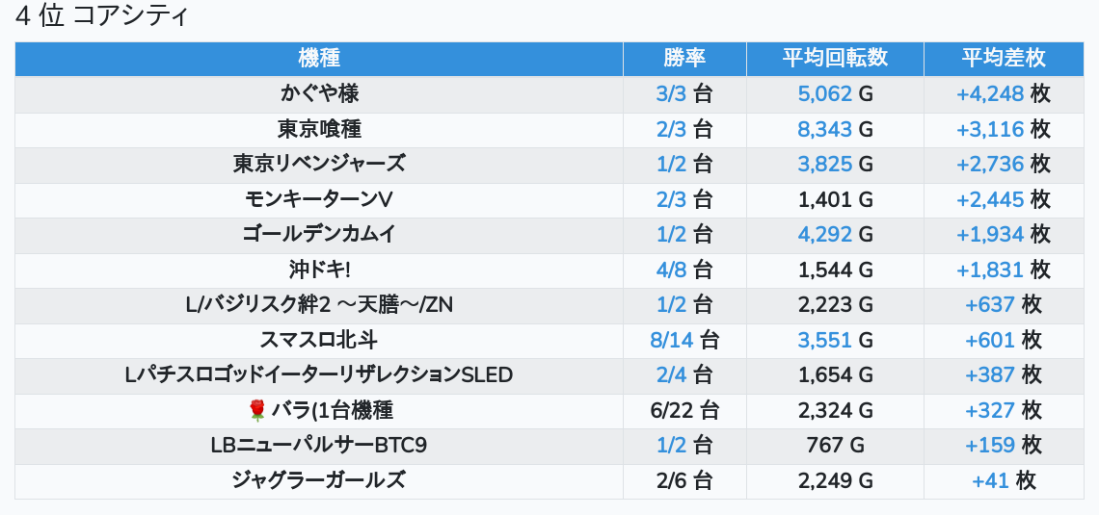
Task: Click the +41 value for ジャグラーガールズ
Action: [x=990, y=481]
